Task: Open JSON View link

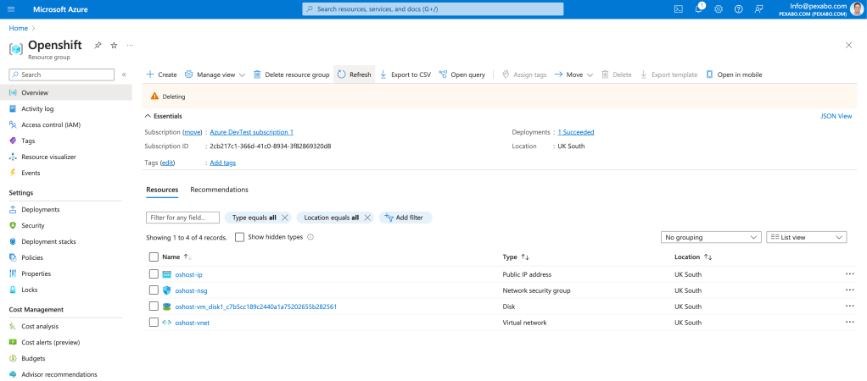Action: click(836, 116)
